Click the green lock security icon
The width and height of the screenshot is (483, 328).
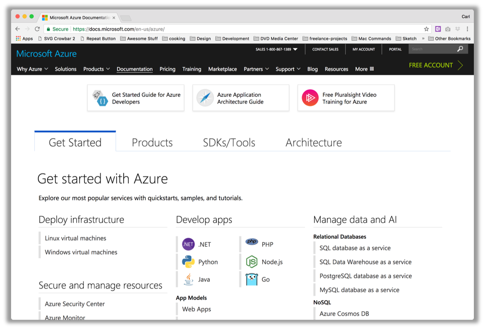pos(49,29)
